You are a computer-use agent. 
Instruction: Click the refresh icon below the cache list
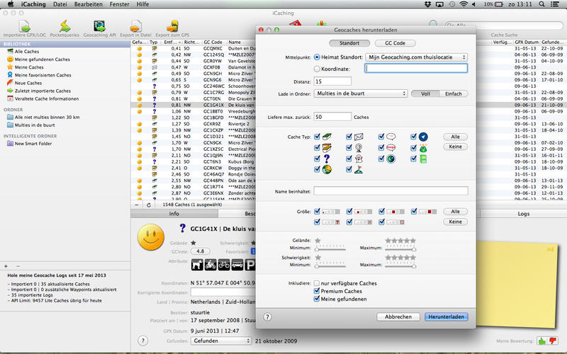(149, 205)
